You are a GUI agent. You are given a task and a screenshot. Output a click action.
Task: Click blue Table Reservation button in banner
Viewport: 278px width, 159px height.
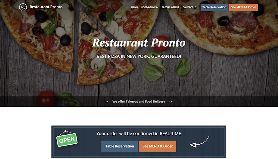pyautogui.click(x=120, y=146)
